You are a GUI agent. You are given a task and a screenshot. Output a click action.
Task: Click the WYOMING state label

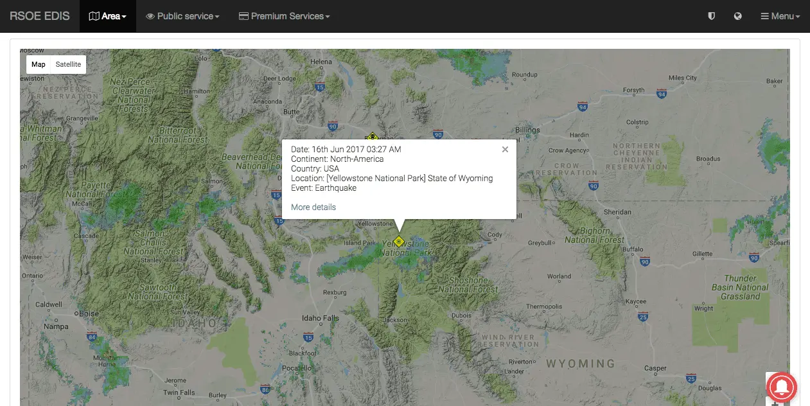pos(581,364)
